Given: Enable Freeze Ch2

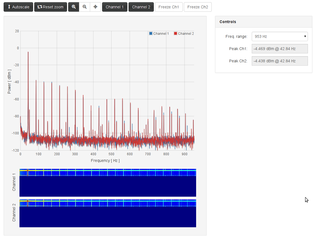Looking at the screenshot, I should [x=197, y=7].
